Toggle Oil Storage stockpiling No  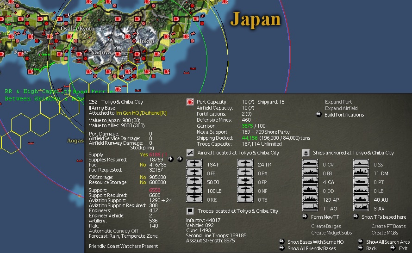(x=143, y=177)
